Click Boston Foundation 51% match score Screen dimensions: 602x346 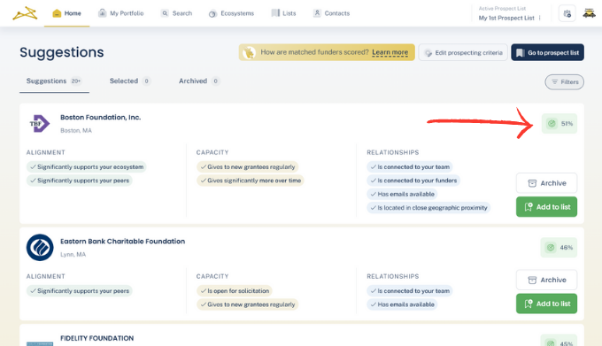(x=560, y=124)
